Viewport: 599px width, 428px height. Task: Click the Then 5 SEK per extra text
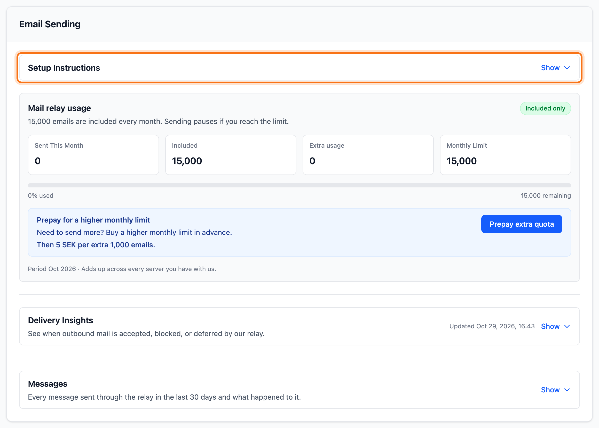[96, 244]
